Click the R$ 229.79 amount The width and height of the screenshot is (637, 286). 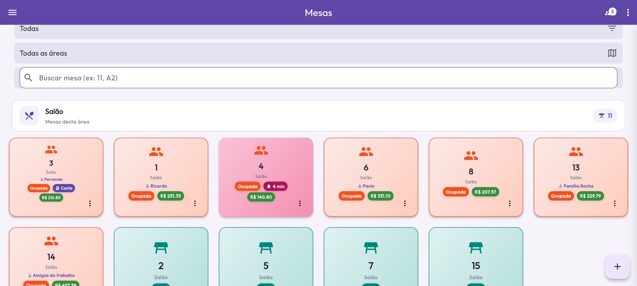[590, 196]
